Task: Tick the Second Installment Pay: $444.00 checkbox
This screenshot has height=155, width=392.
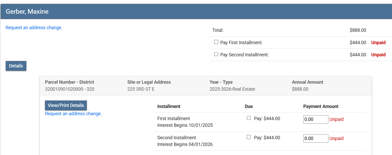Action: (249, 137)
